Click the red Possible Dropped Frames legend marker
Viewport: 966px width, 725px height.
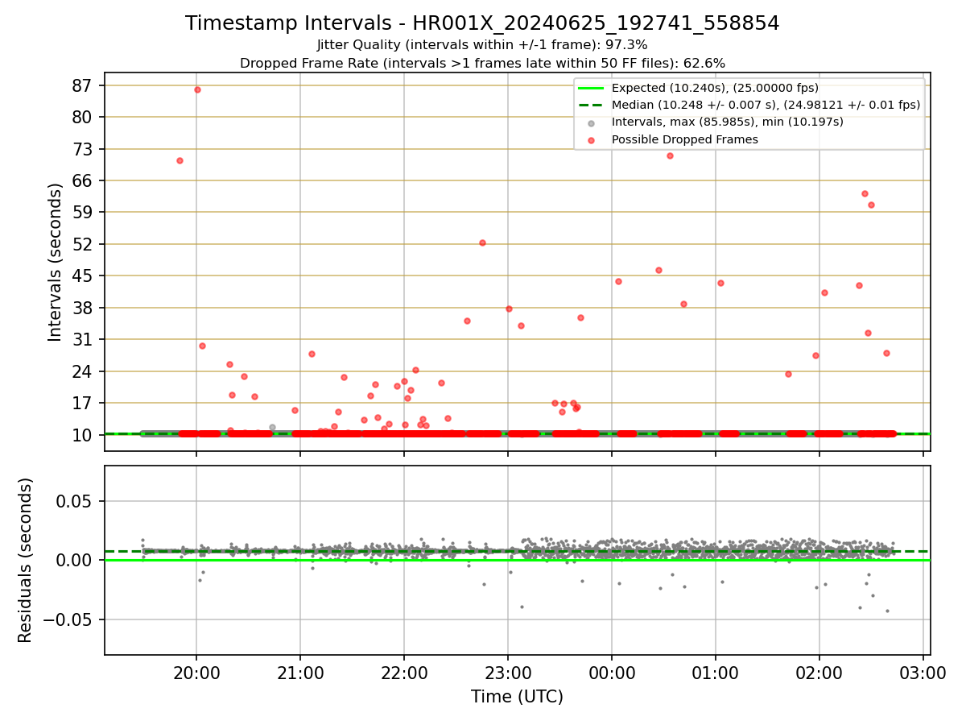pyautogui.click(x=592, y=140)
